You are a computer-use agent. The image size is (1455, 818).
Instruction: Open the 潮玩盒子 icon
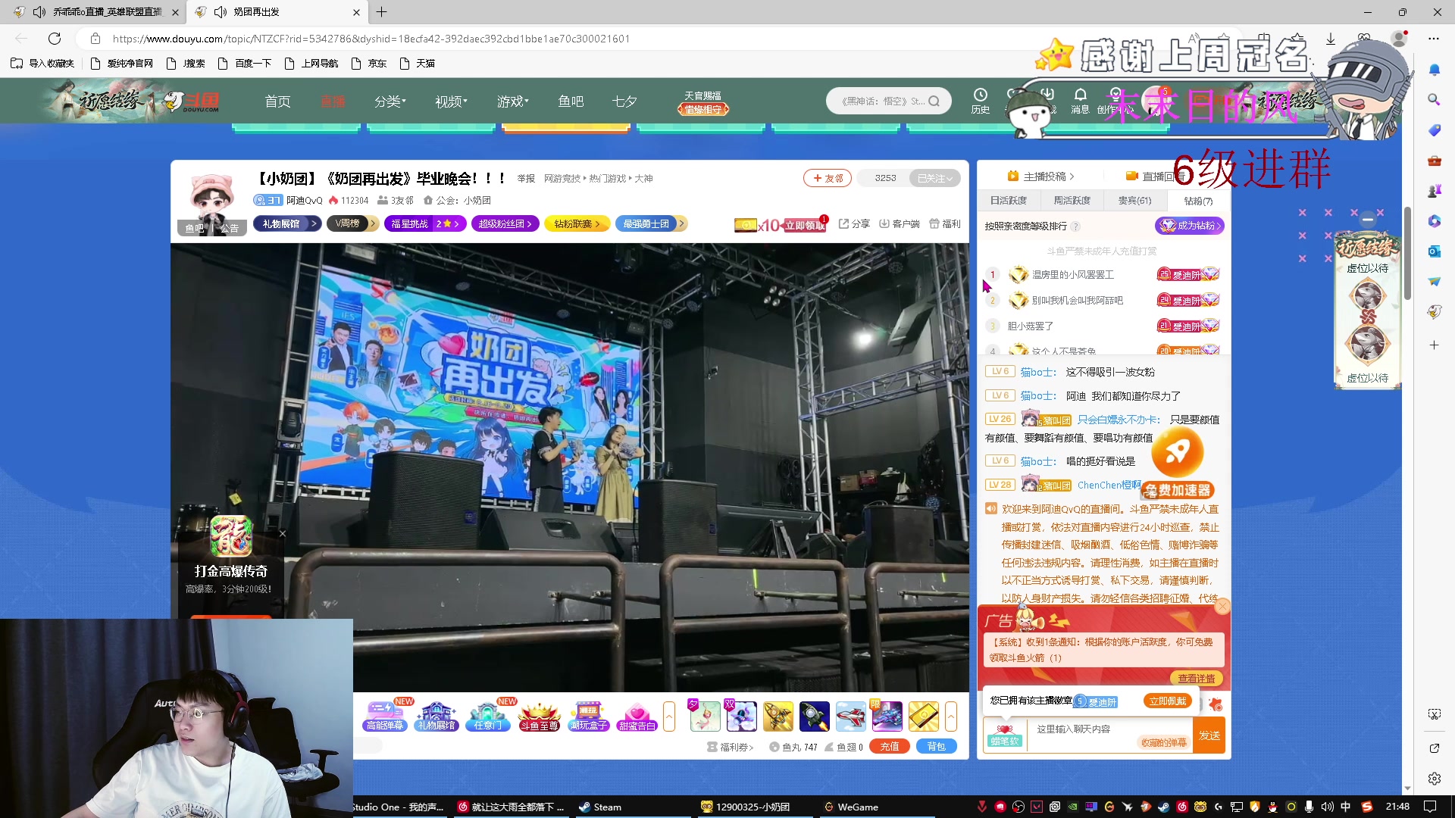(589, 716)
